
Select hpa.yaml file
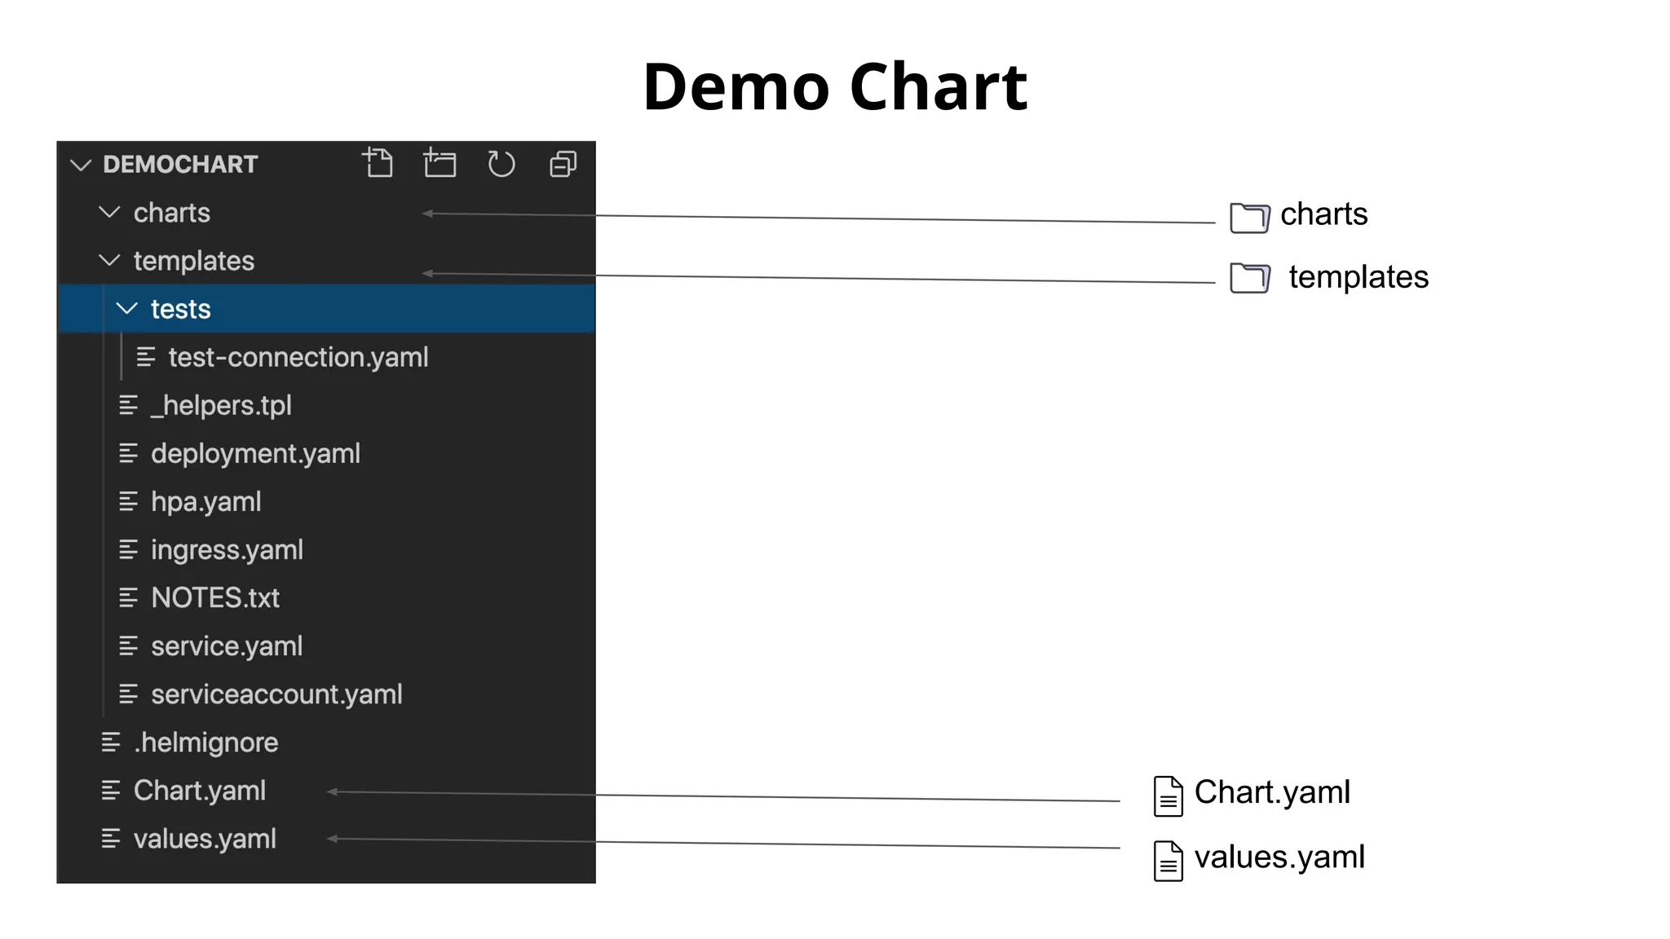(205, 501)
